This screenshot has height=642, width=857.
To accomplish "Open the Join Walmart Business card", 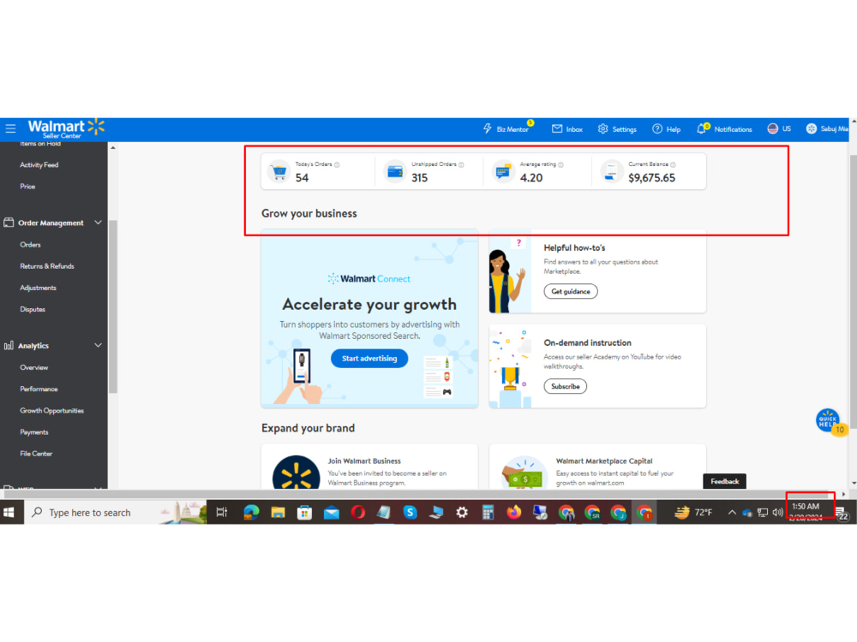I will (369, 467).
